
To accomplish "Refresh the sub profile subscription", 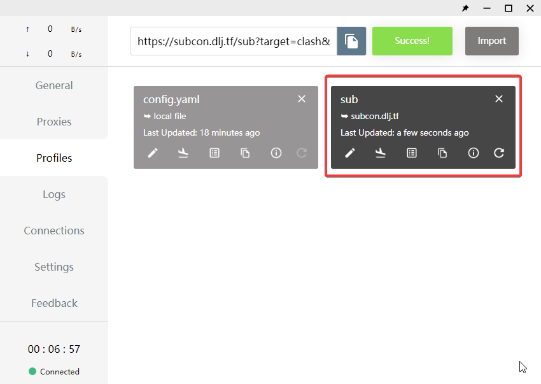I will [499, 153].
